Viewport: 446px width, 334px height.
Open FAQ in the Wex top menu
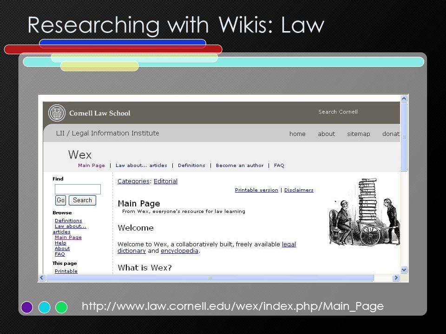[279, 165]
